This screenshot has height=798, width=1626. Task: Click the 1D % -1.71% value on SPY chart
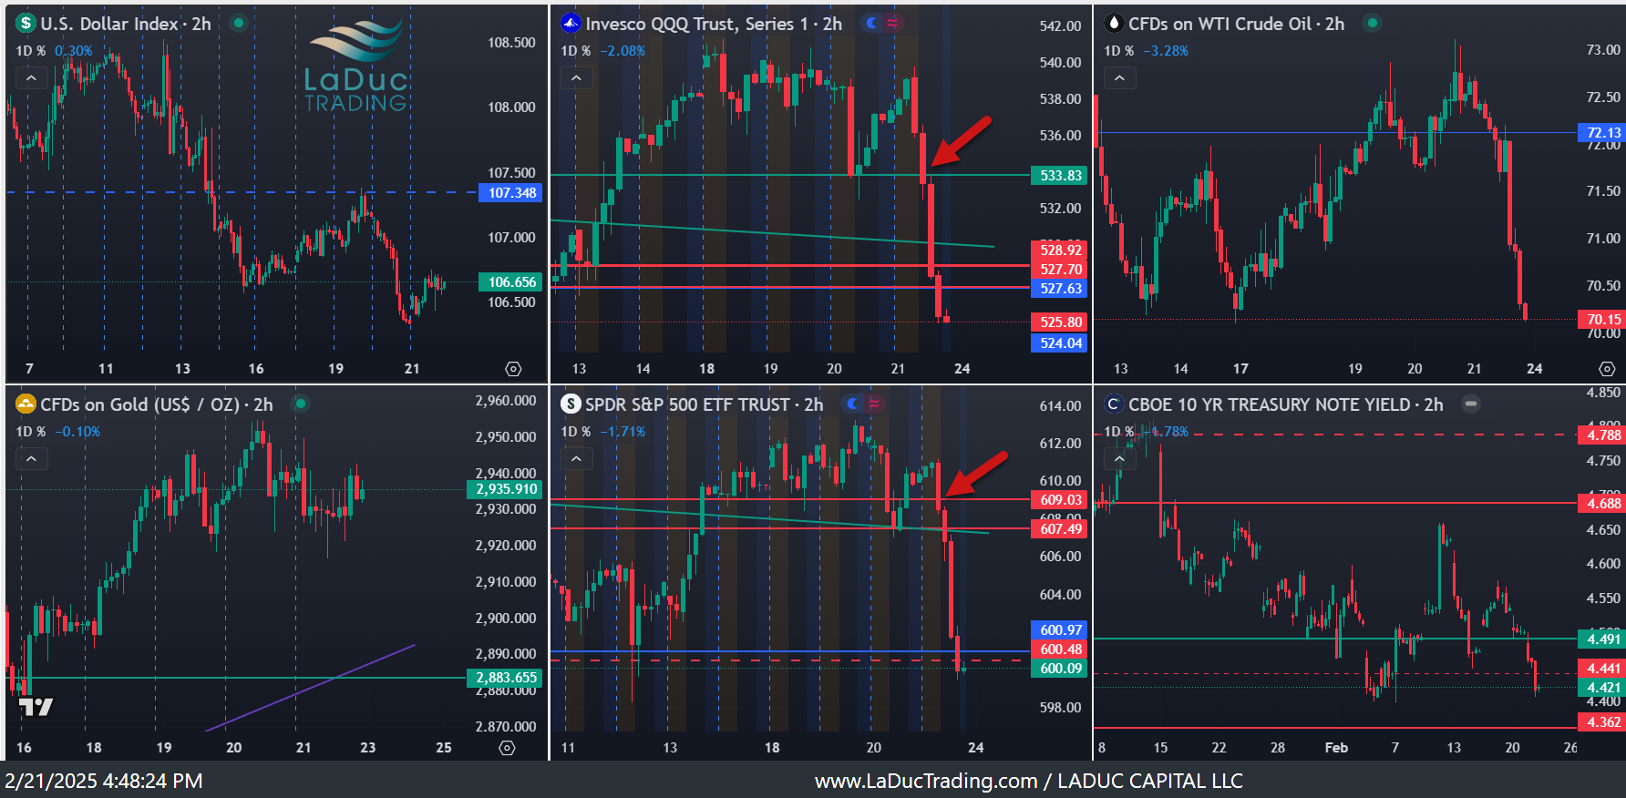623,432
